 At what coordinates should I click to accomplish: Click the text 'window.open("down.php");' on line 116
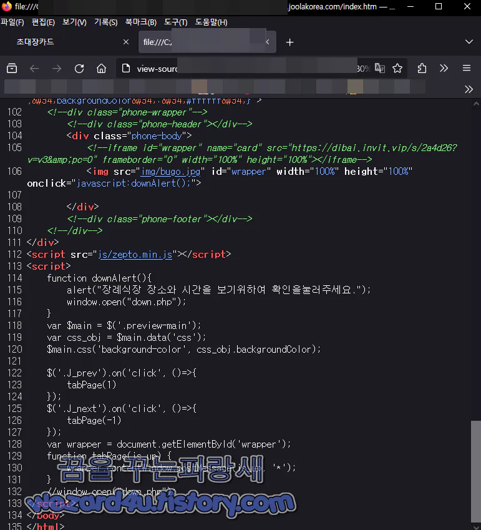click(126, 302)
